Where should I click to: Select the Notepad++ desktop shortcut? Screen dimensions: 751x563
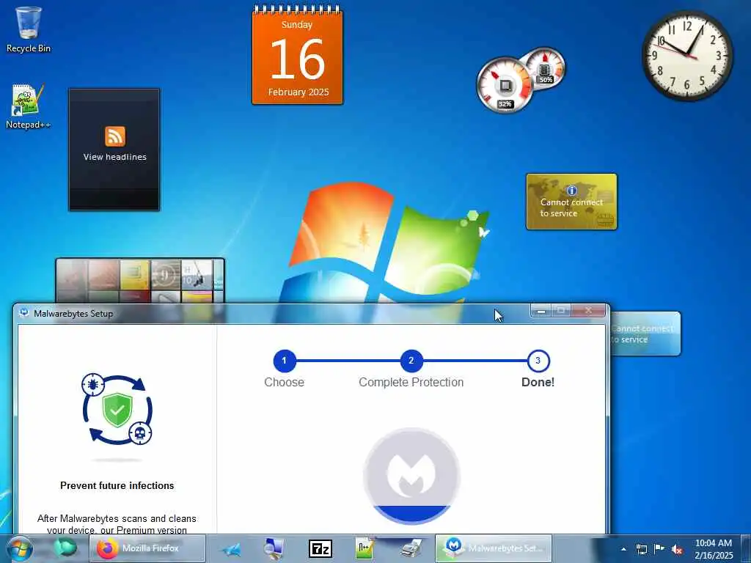coord(28,106)
